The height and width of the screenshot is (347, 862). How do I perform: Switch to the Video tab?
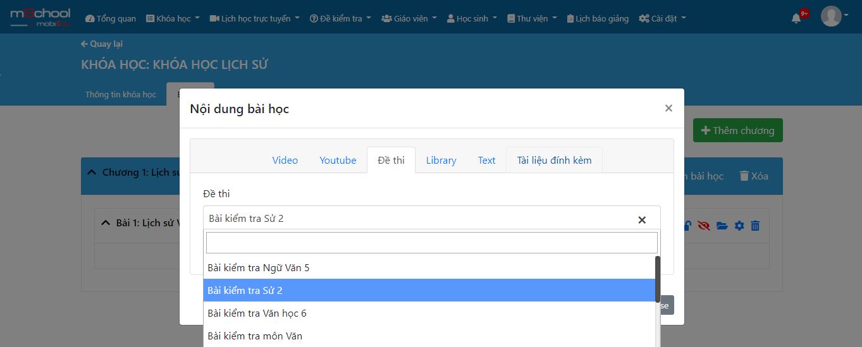[285, 160]
